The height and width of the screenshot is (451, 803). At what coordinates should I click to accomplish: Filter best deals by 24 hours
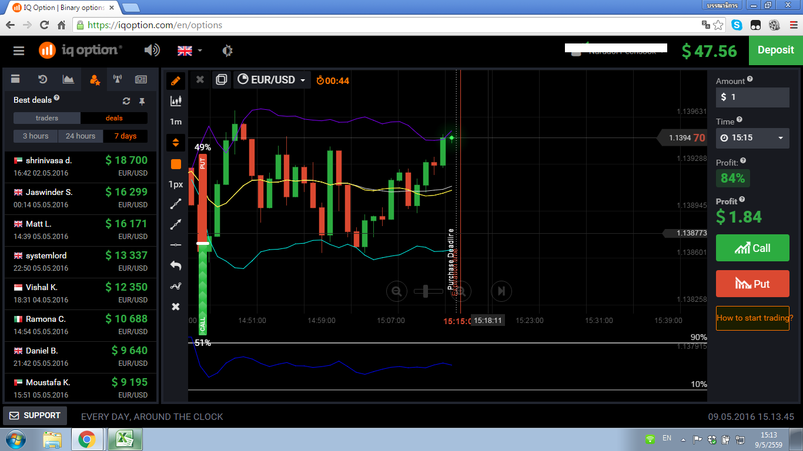pos(81,136)
